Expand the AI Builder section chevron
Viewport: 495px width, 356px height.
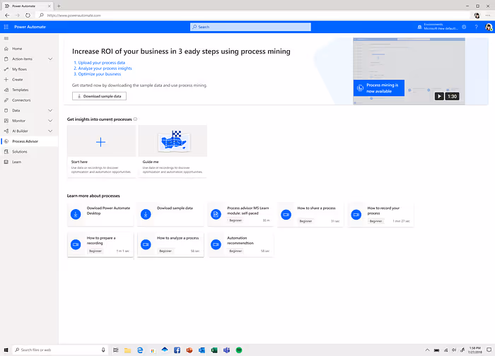tap(50, 131)
